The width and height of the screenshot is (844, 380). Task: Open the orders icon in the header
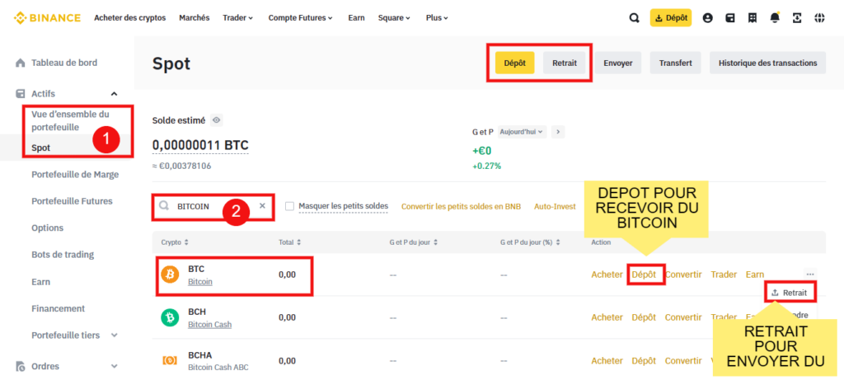[753, 18]
